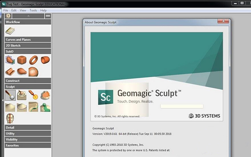The height and width of the screenshot is (157, 251).
Task: Open the Workflow notebook icon
Action: [10, 31]
